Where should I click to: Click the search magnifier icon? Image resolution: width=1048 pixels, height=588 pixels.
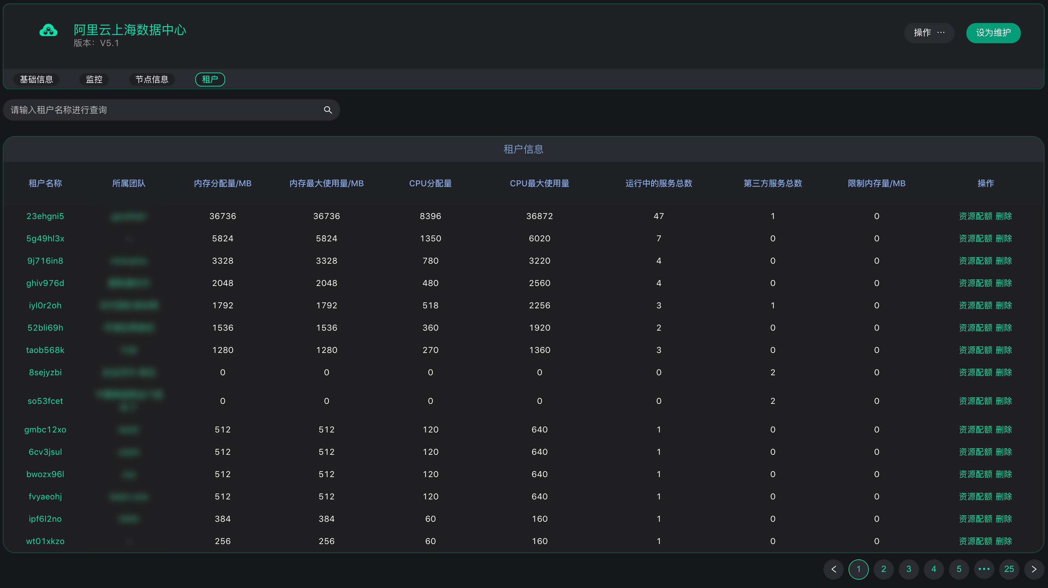(x=328, y=110)
